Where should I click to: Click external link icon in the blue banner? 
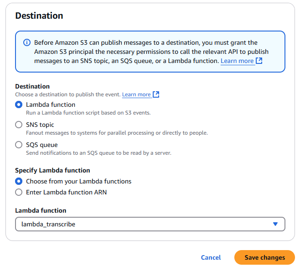coord(259,61)
